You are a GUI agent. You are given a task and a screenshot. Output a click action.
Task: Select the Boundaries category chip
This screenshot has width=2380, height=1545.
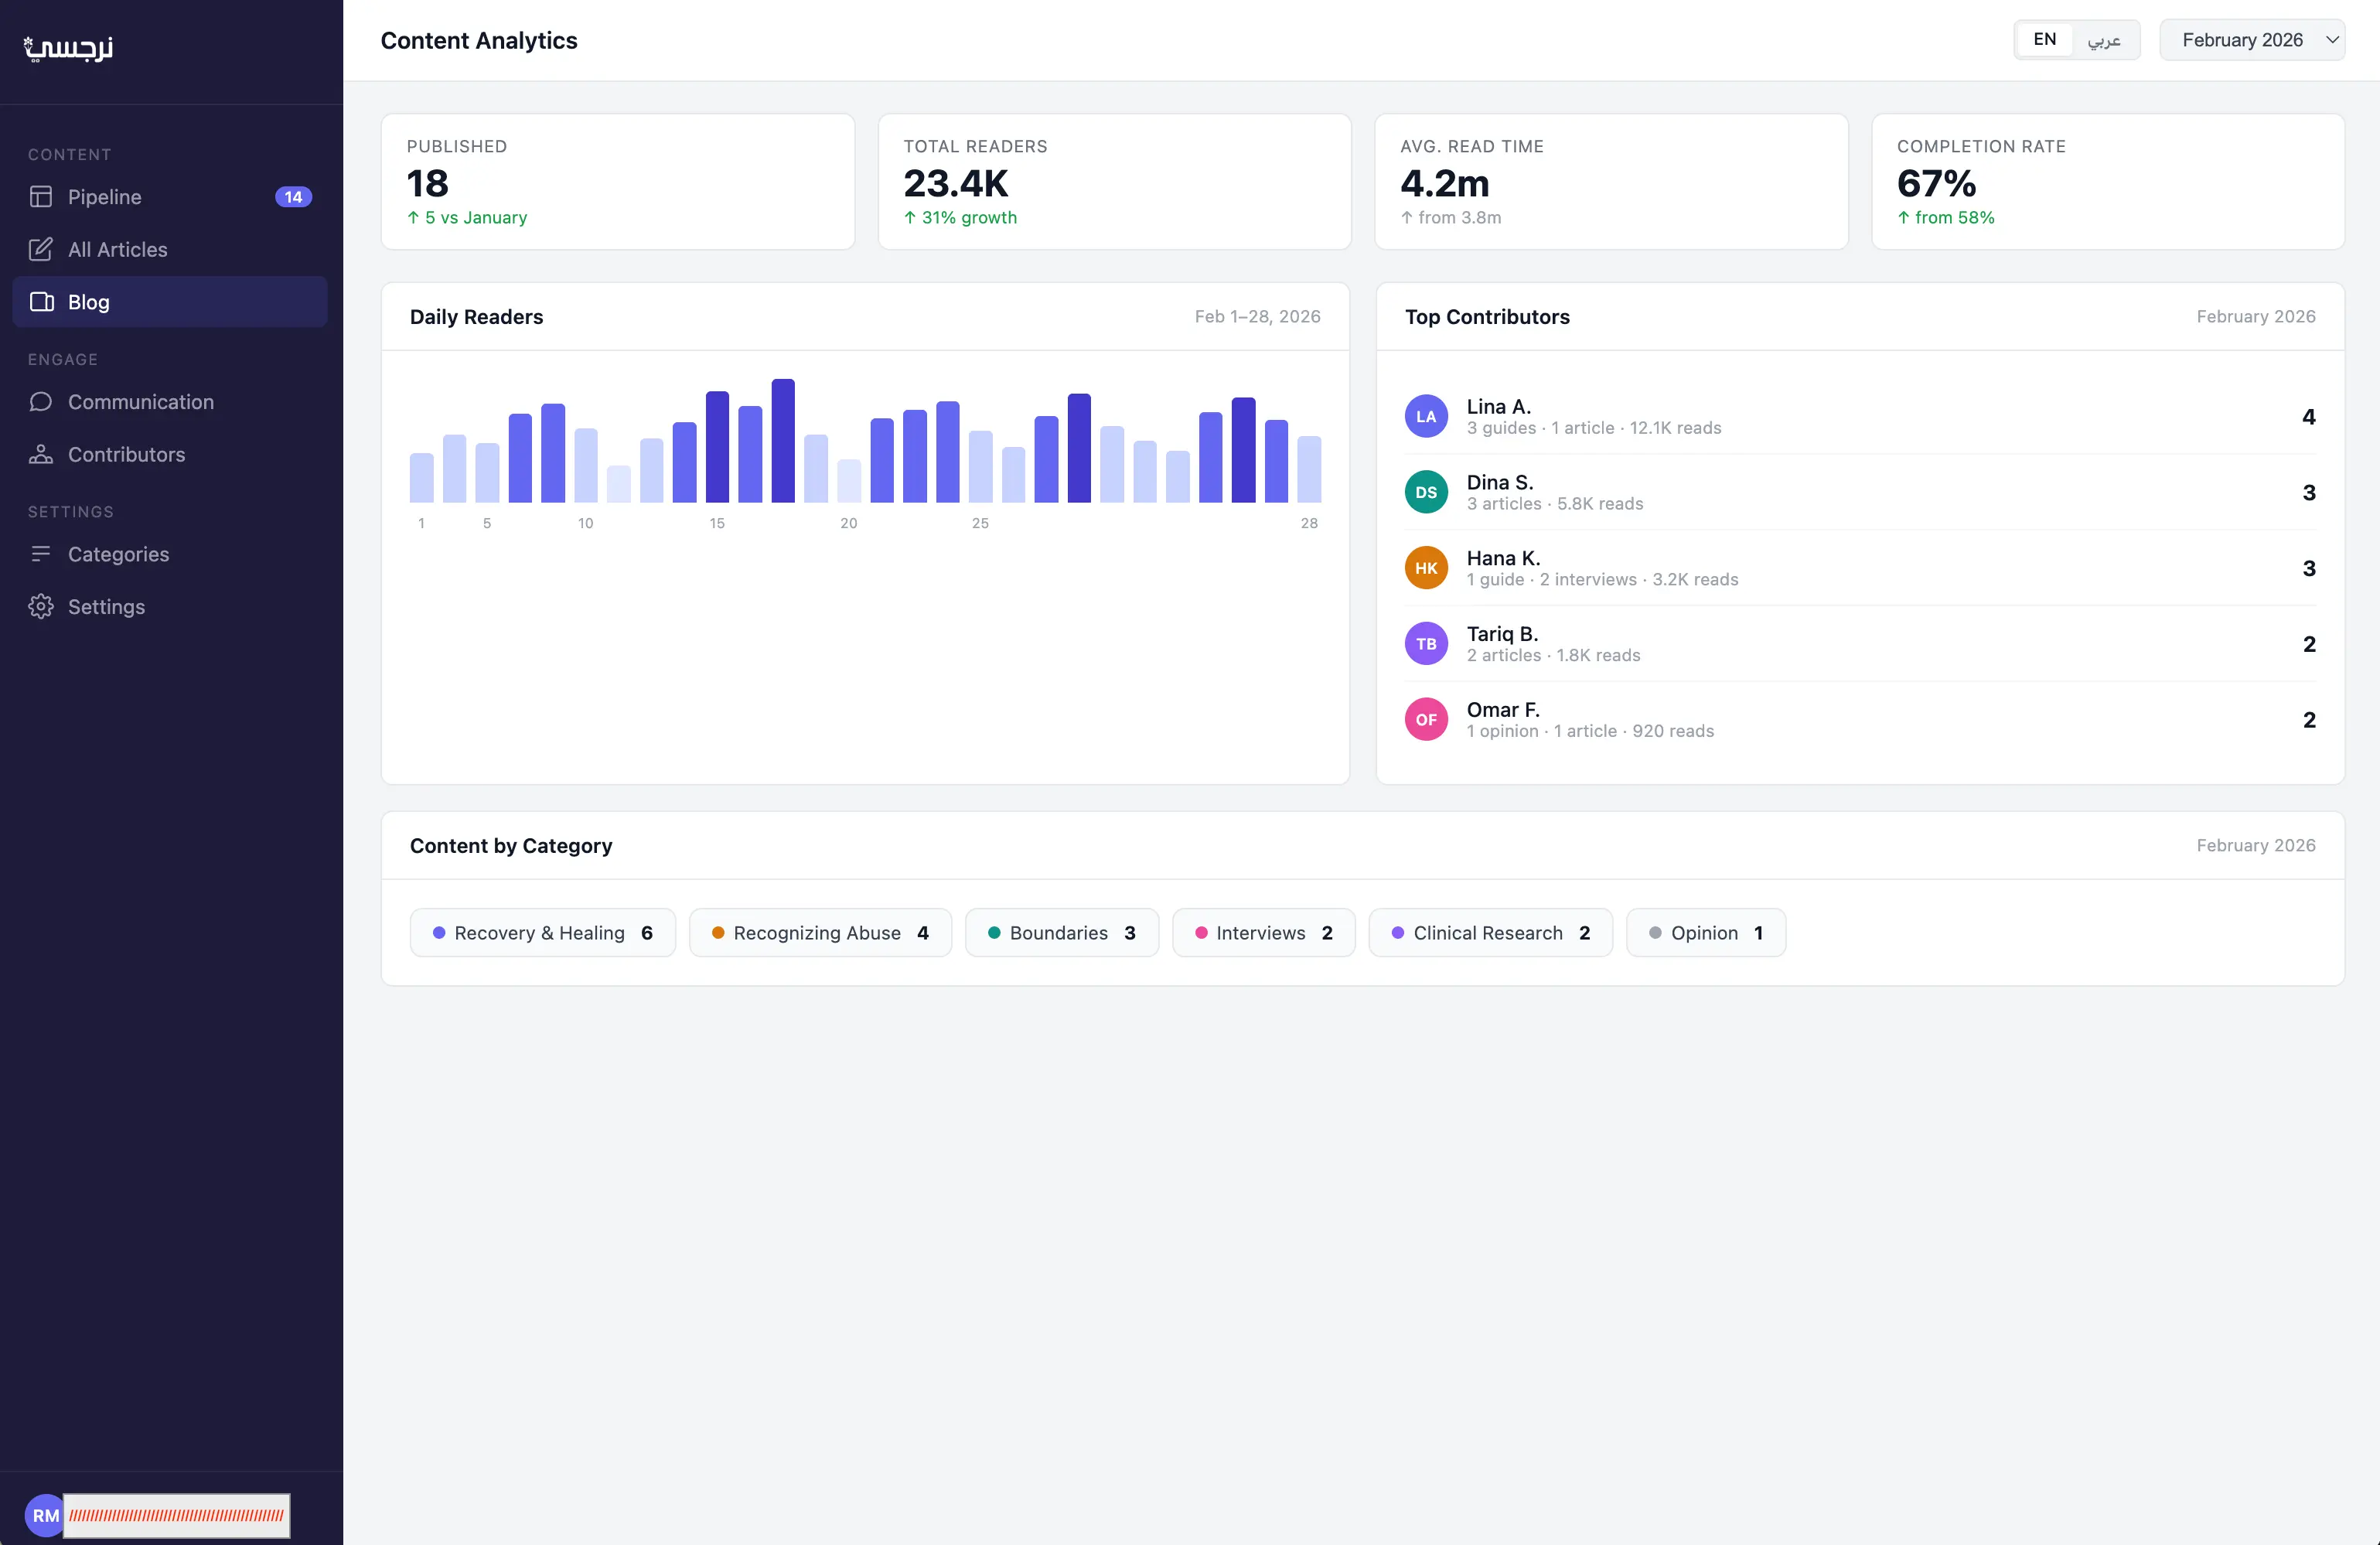[x=1062, y=933]
